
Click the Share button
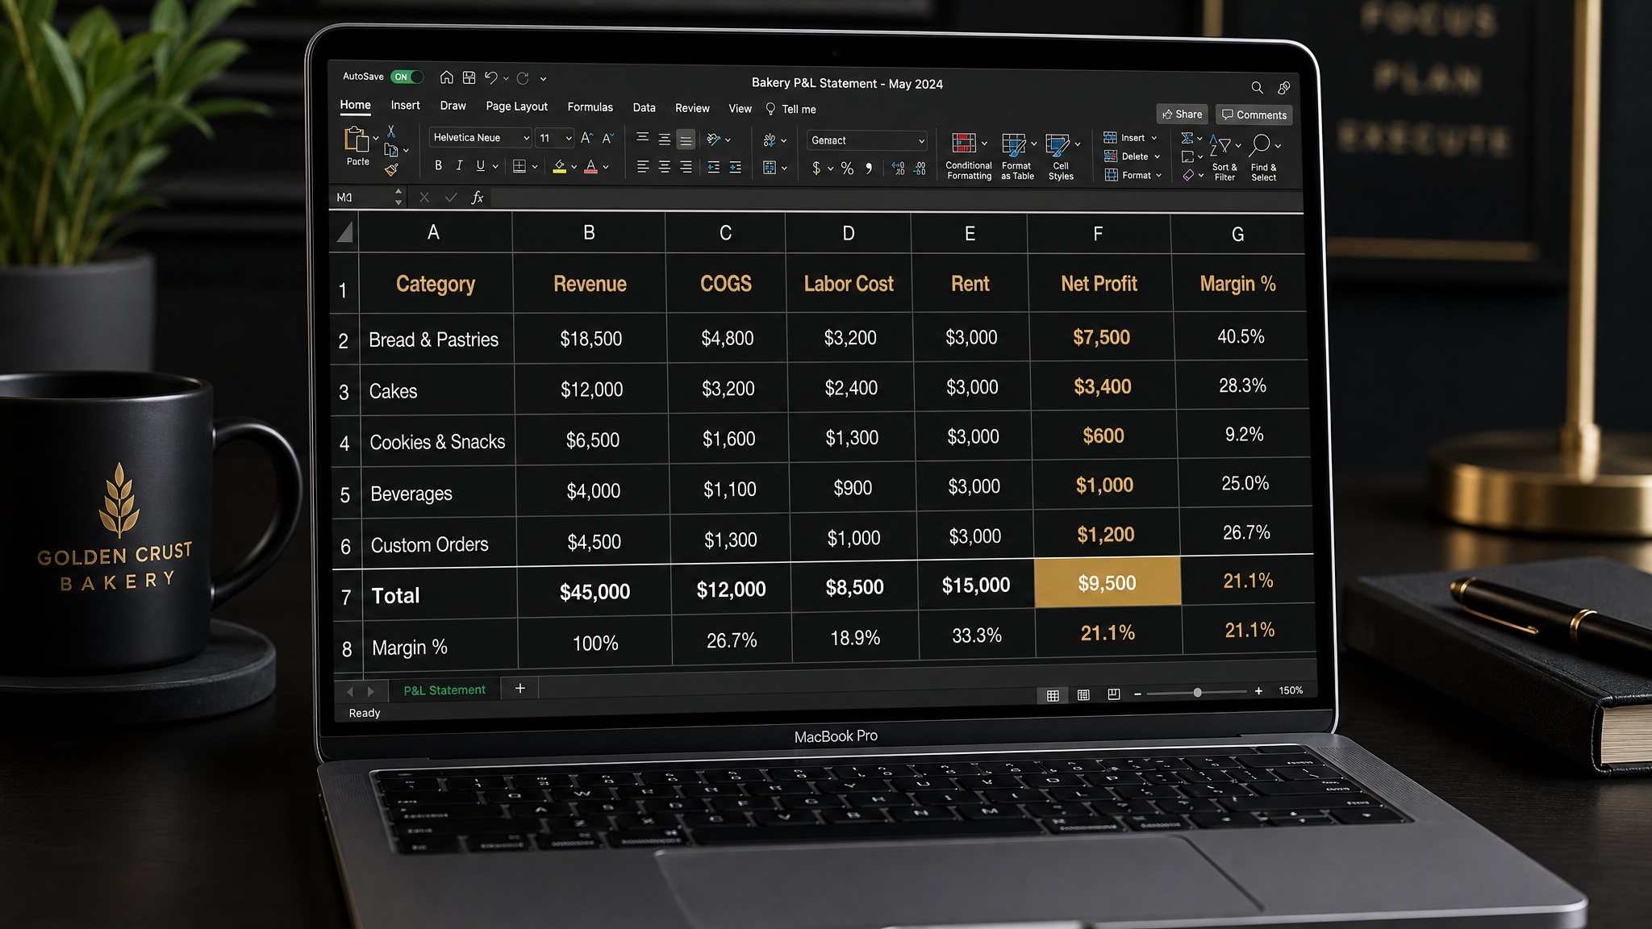tap(1182, 114)
